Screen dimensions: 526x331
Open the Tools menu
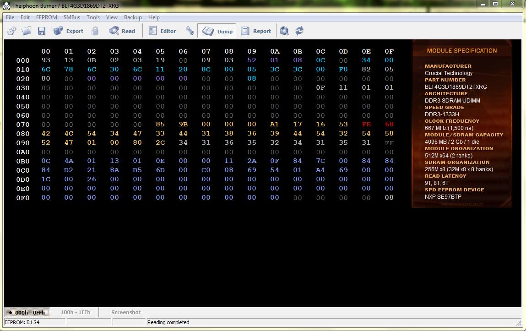[93, 17]
